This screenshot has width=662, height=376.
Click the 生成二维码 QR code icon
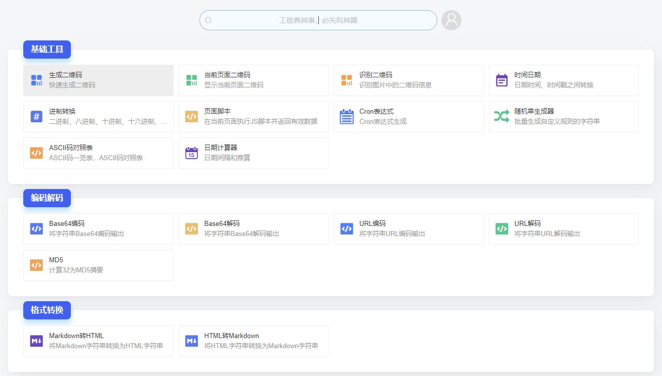coord(36,80)
